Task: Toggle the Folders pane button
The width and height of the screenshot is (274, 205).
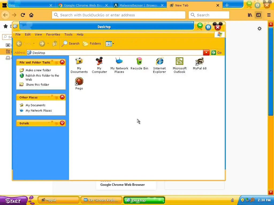Action: tap(92, 44)
